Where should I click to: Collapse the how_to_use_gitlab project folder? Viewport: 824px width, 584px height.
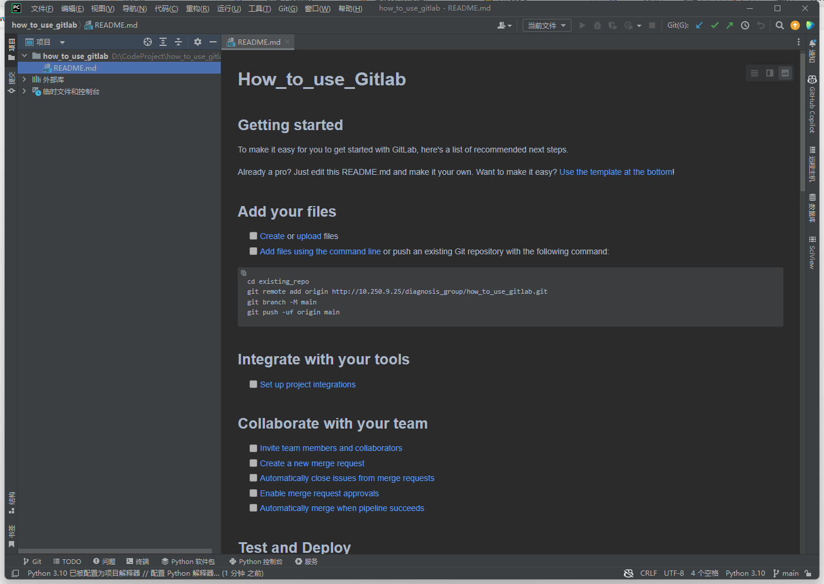pos(24,56)
